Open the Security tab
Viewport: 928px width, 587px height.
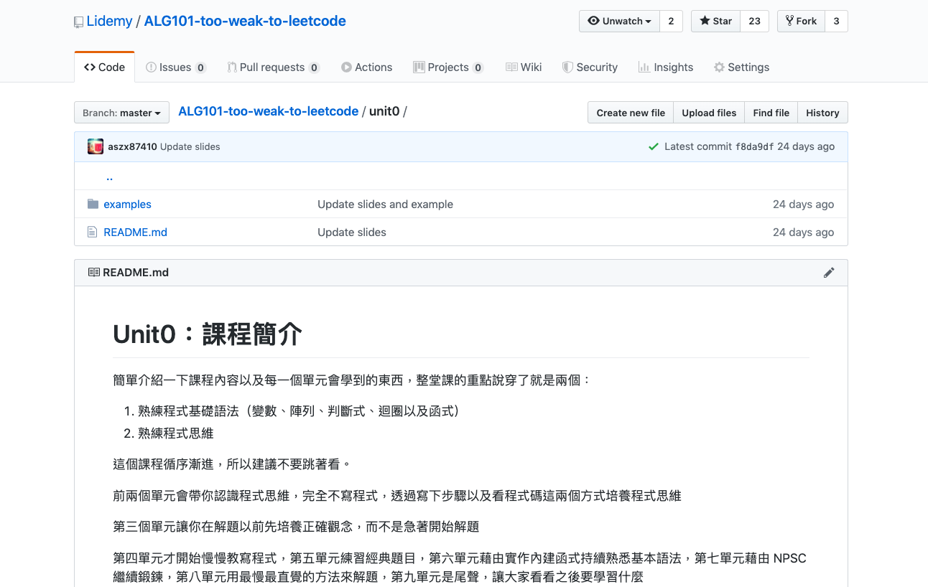pos(589,67)
